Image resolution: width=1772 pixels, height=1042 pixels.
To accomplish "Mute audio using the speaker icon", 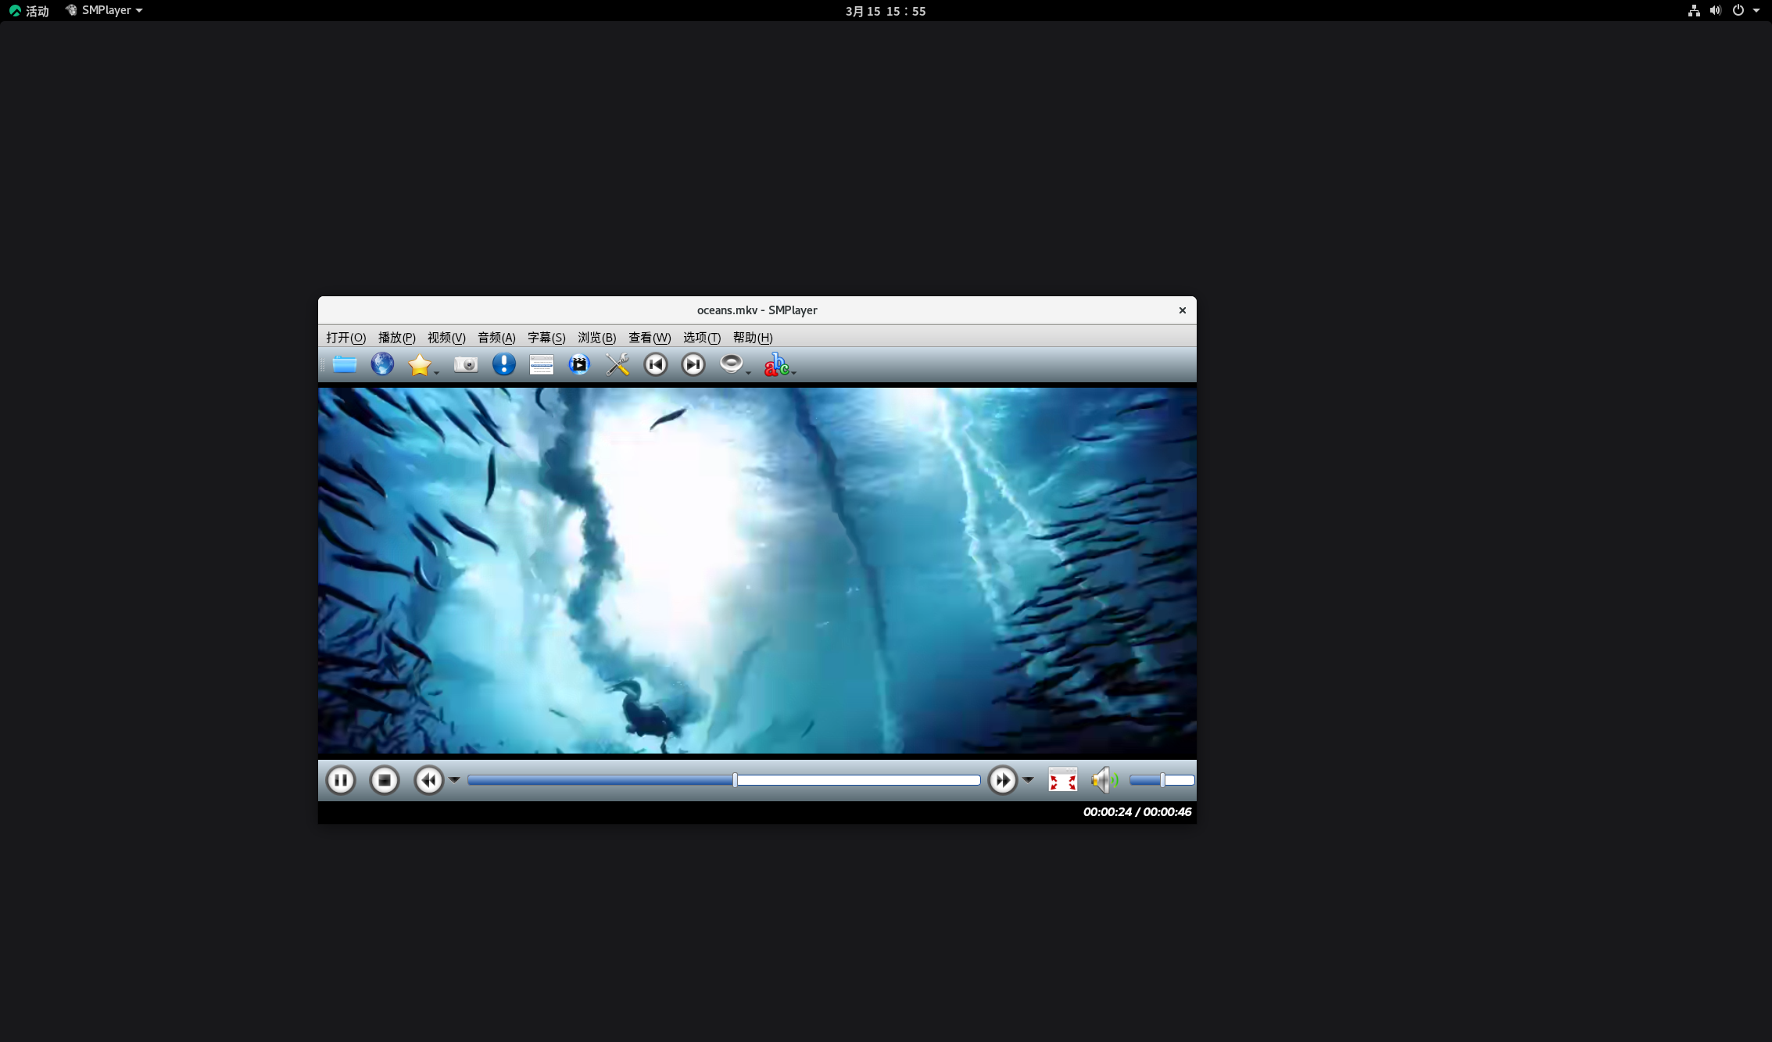I will tap(1103, 780).
